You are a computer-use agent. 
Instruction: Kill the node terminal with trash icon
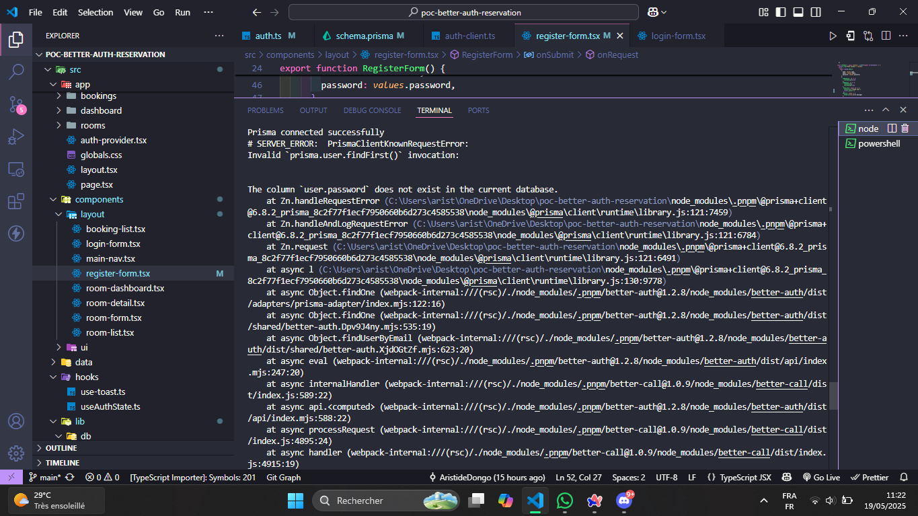pyautogui.click(x=905, y=128)
